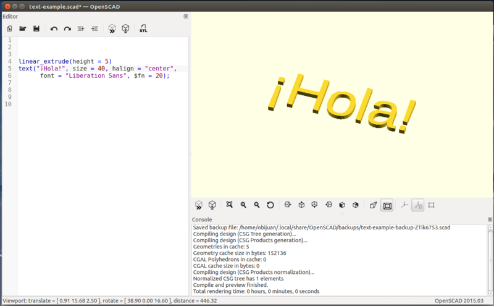494x306 pixels.
Task: Toggle Orthogonal projection mode
Action: [387, 205]
